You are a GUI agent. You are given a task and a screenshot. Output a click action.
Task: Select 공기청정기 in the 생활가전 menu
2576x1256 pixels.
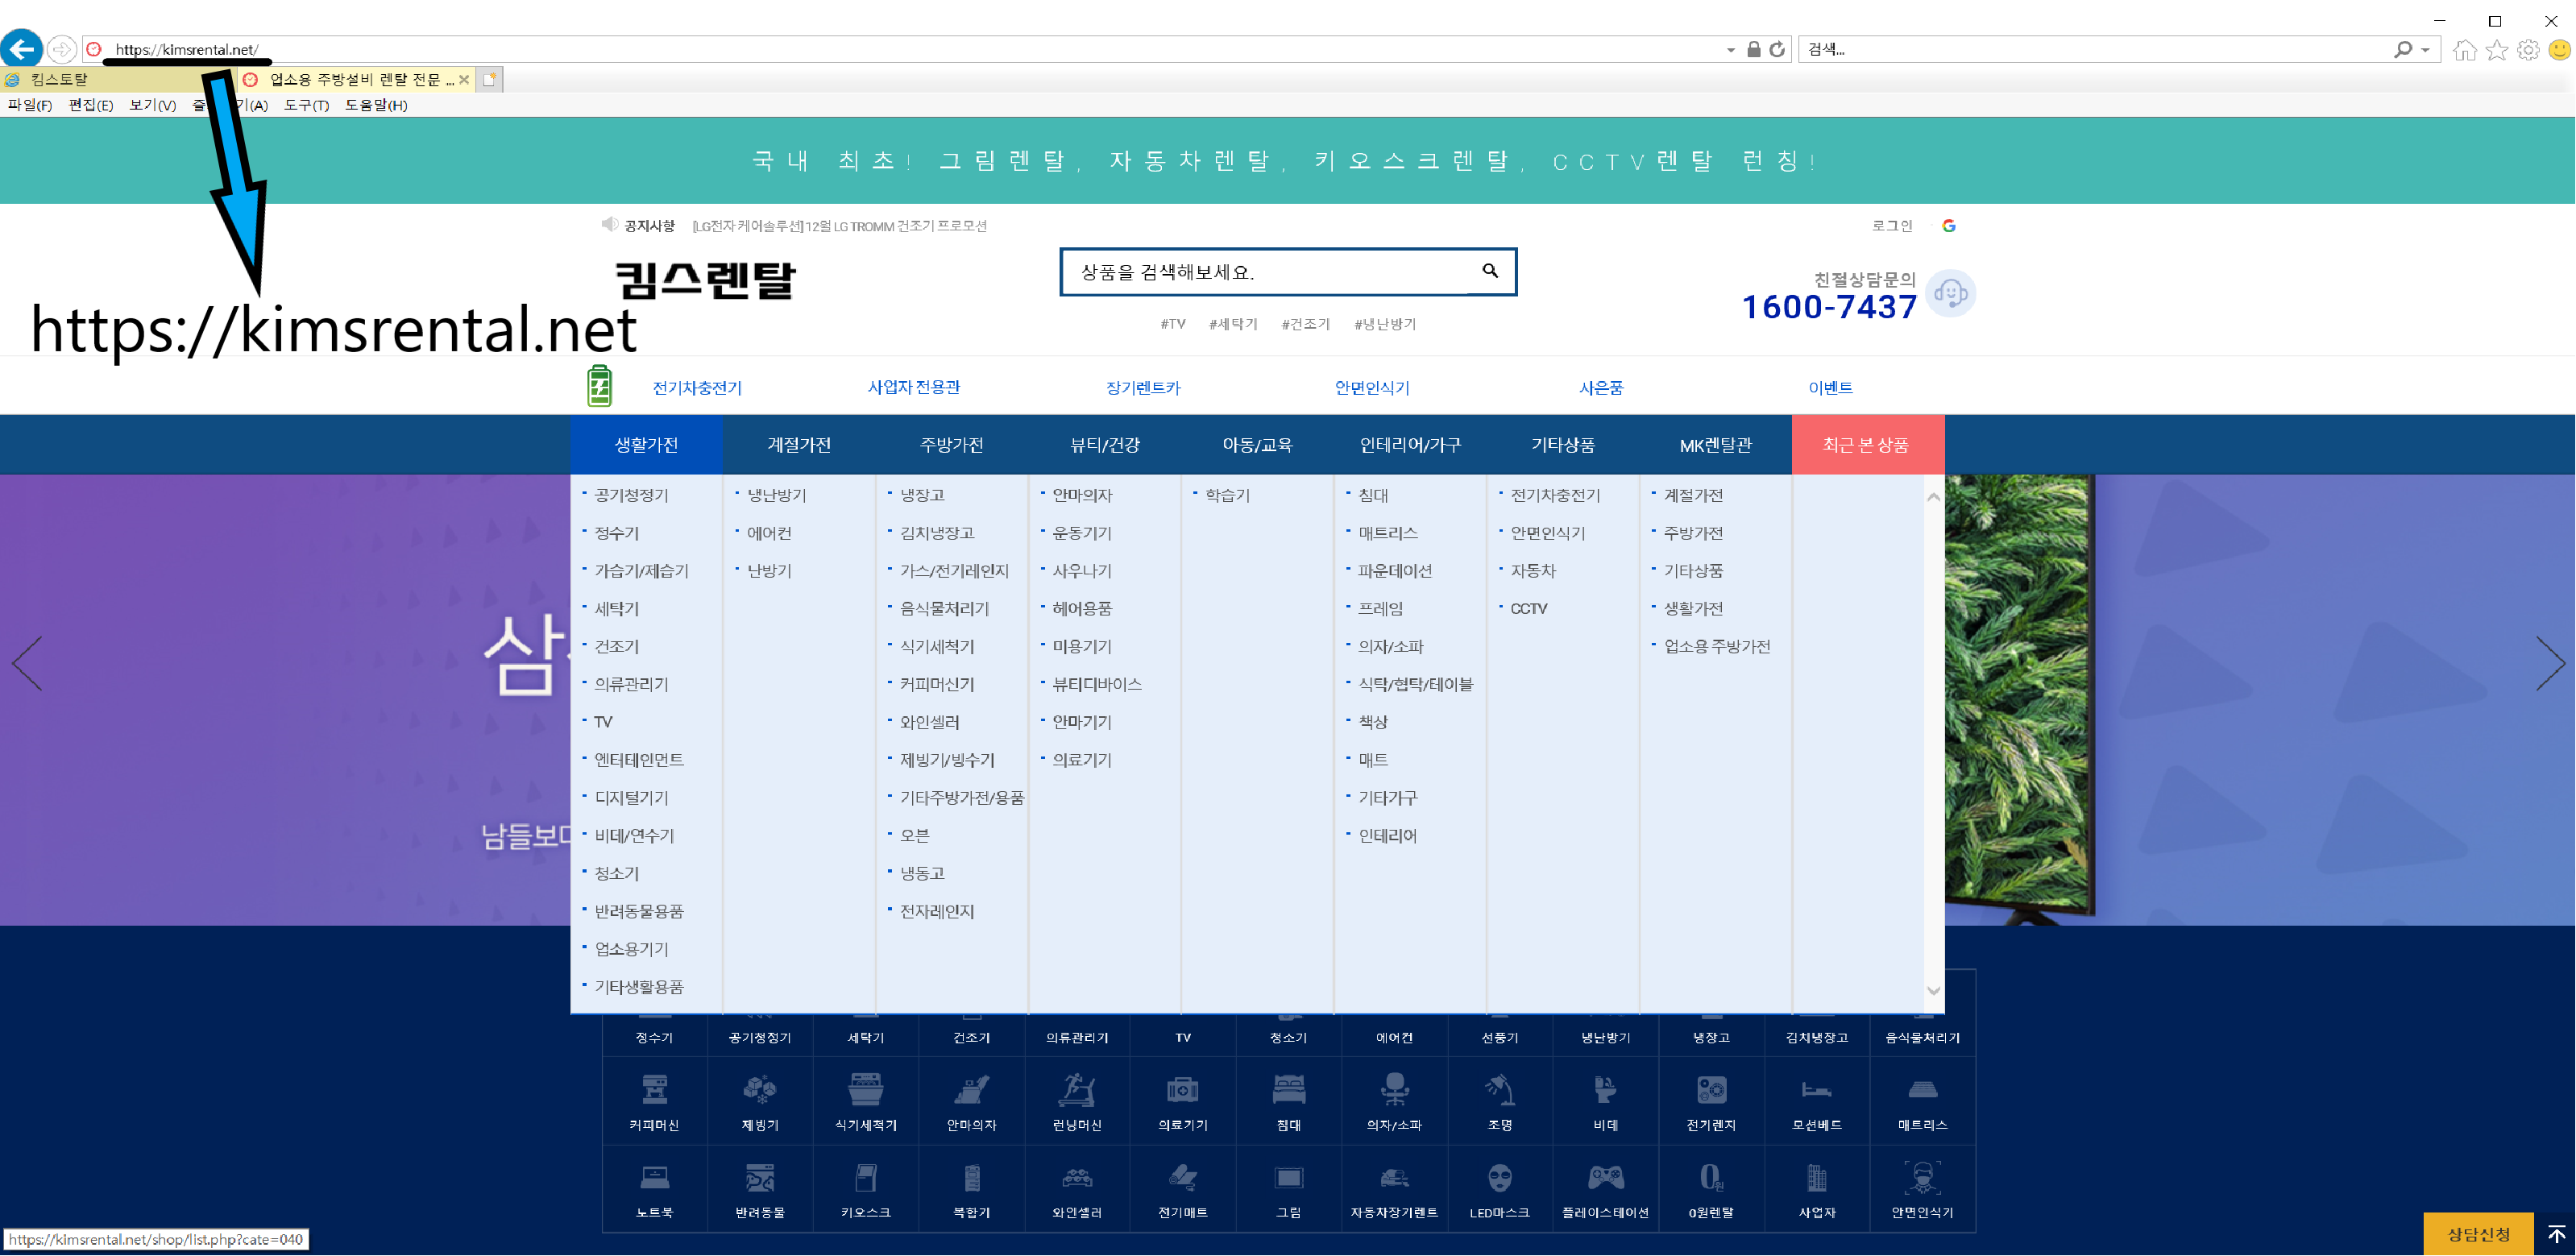click(x=632, y=495)
